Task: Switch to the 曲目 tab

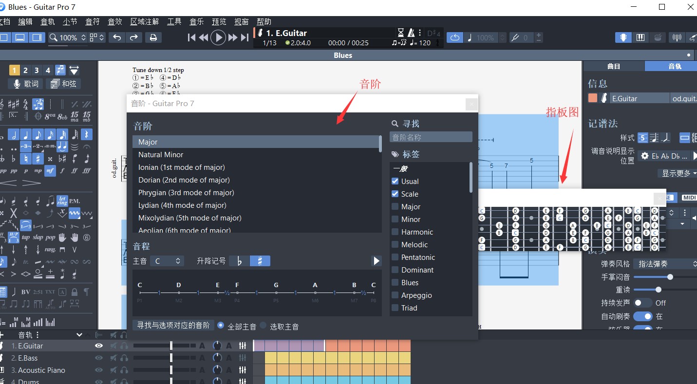Action: [614, 66]
